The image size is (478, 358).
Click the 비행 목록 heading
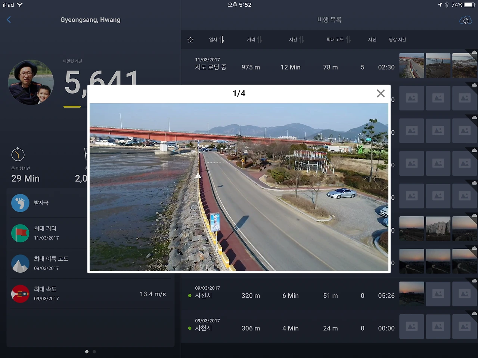329,20
